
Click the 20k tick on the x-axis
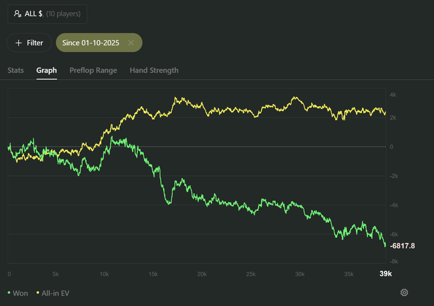[x=201, y=274]
